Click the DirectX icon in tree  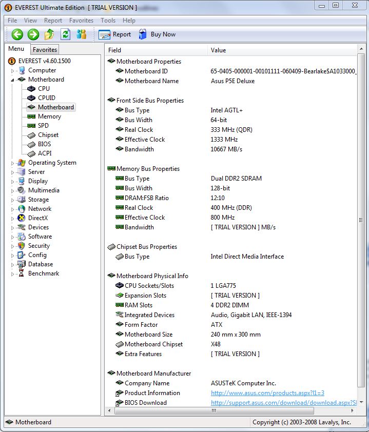[x=22, y=218]
